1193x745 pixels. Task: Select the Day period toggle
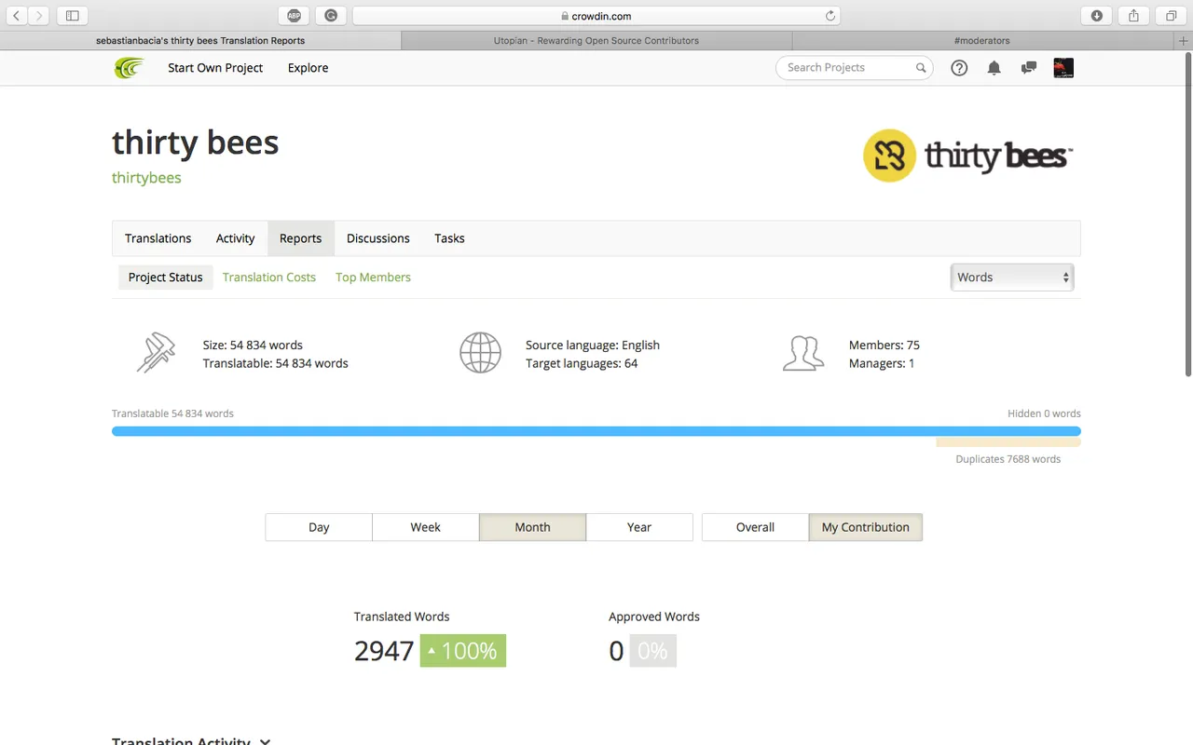click(x=319, y=527)
